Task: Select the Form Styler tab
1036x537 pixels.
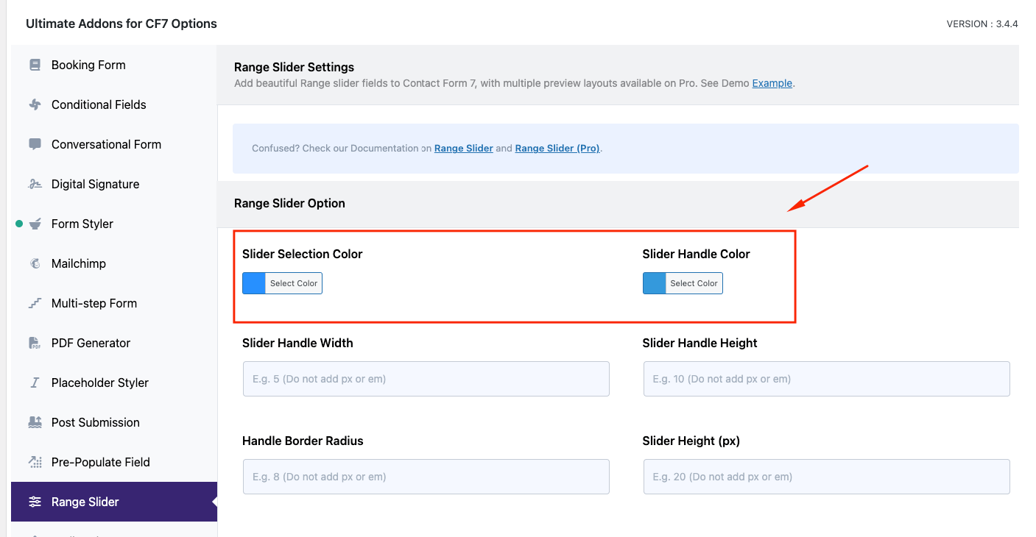Action: coord(114,224)
